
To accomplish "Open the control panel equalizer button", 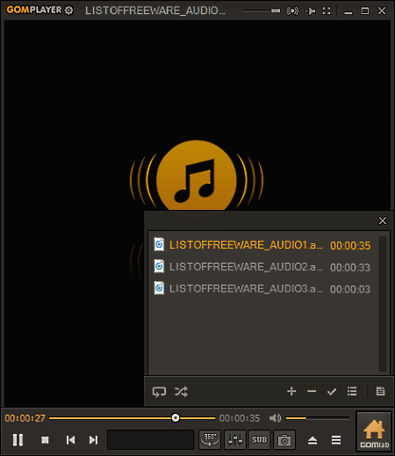I will [x=235, y=439].
